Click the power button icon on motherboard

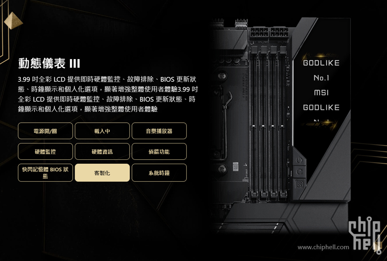(x=299, y=160)
